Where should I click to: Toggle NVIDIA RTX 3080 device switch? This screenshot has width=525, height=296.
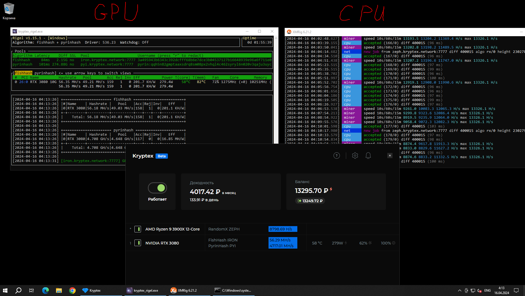point(138,243)
